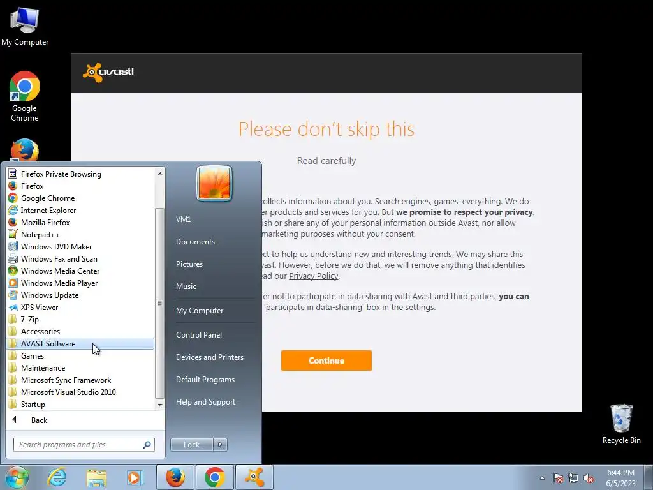Screen dimensions: 653x490
Task: Click the Lock button
Action: click(x=191, y=445)
